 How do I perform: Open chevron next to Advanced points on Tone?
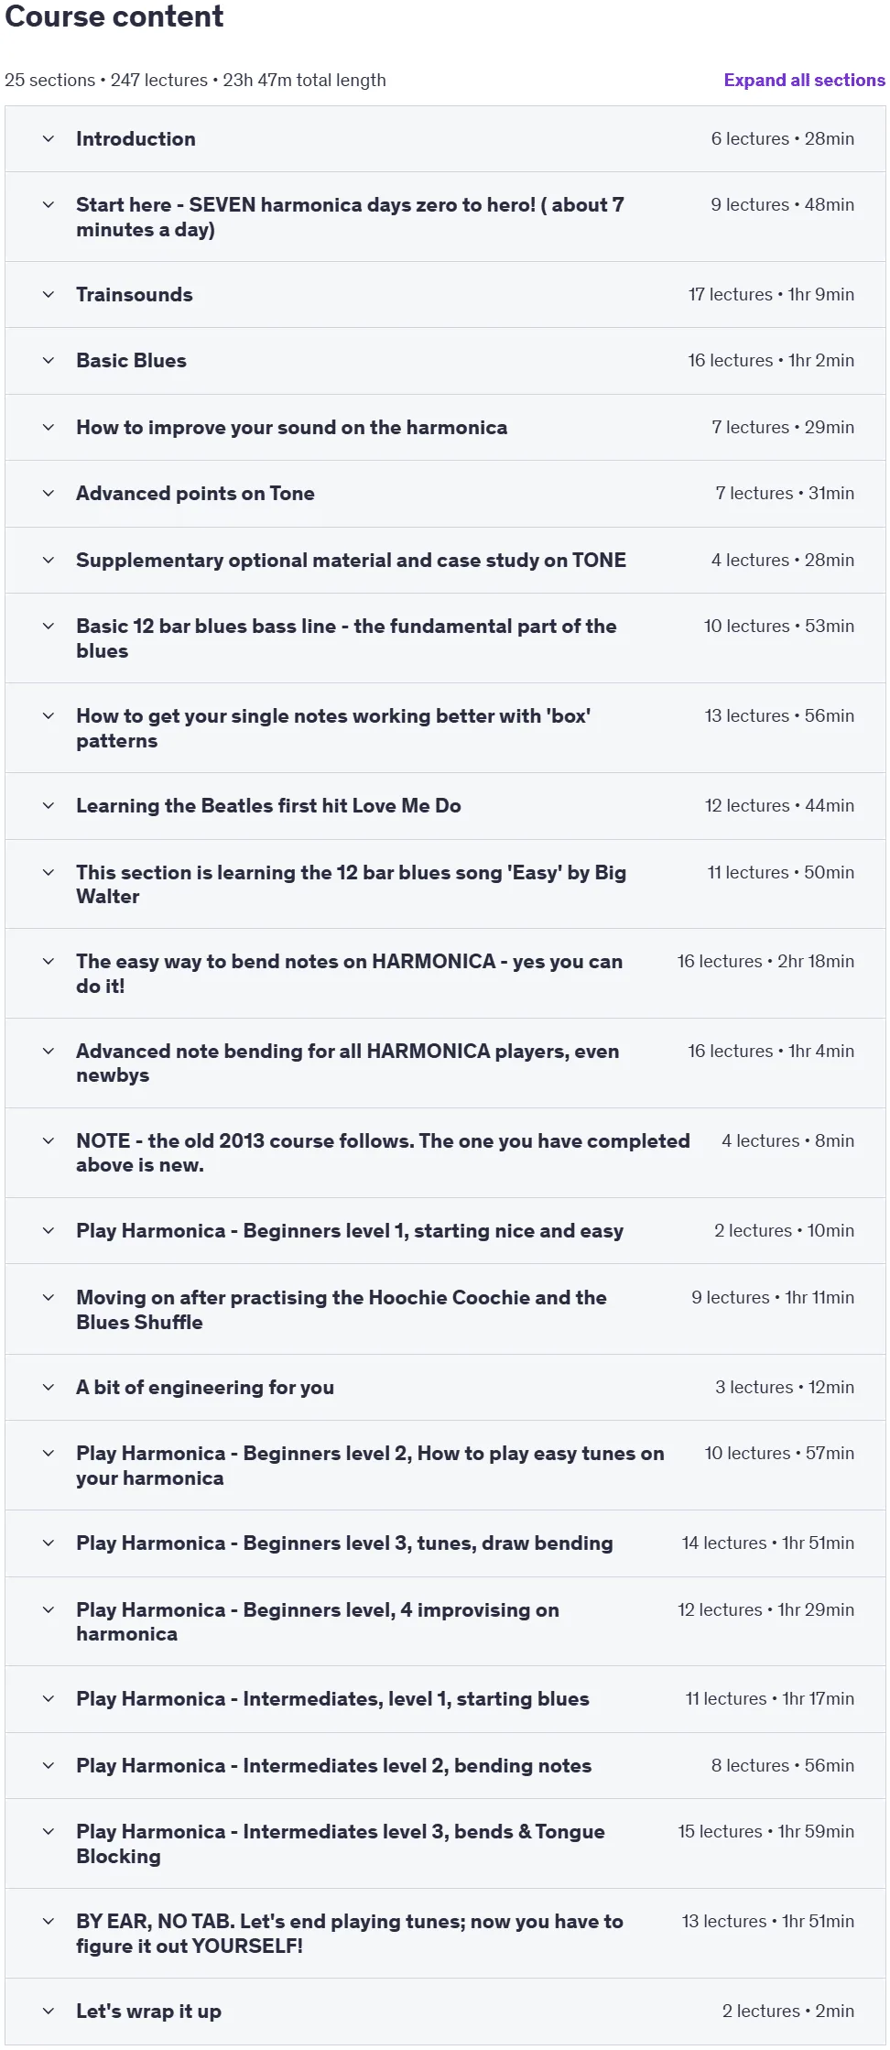click(x=49, y=494)
